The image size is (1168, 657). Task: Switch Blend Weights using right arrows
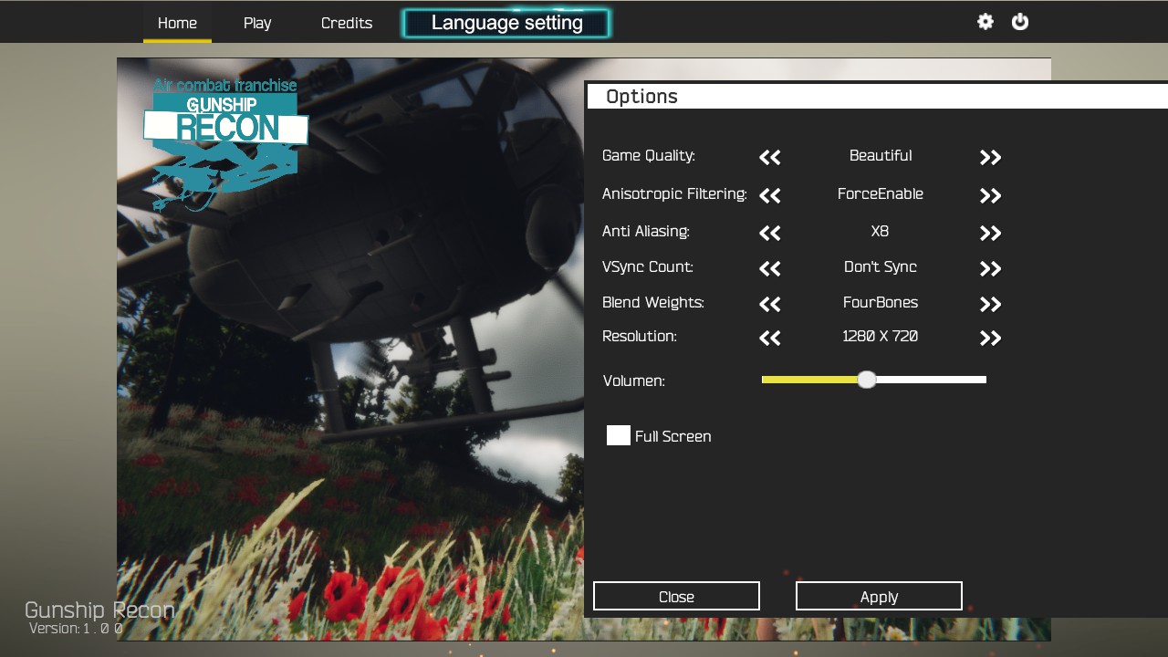[990, 305]
